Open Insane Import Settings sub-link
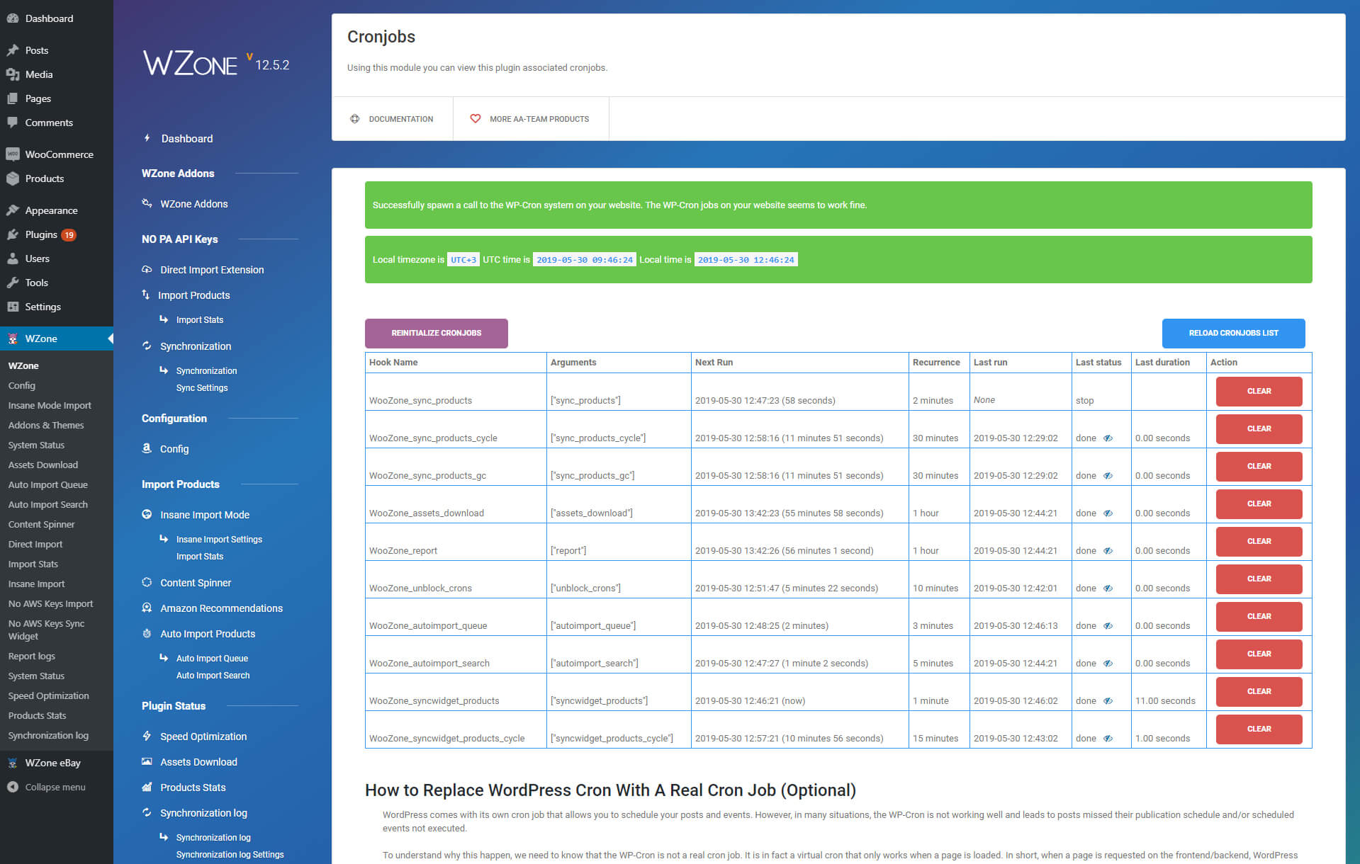This screenshot has height=864, width=1360. [219, 539]
